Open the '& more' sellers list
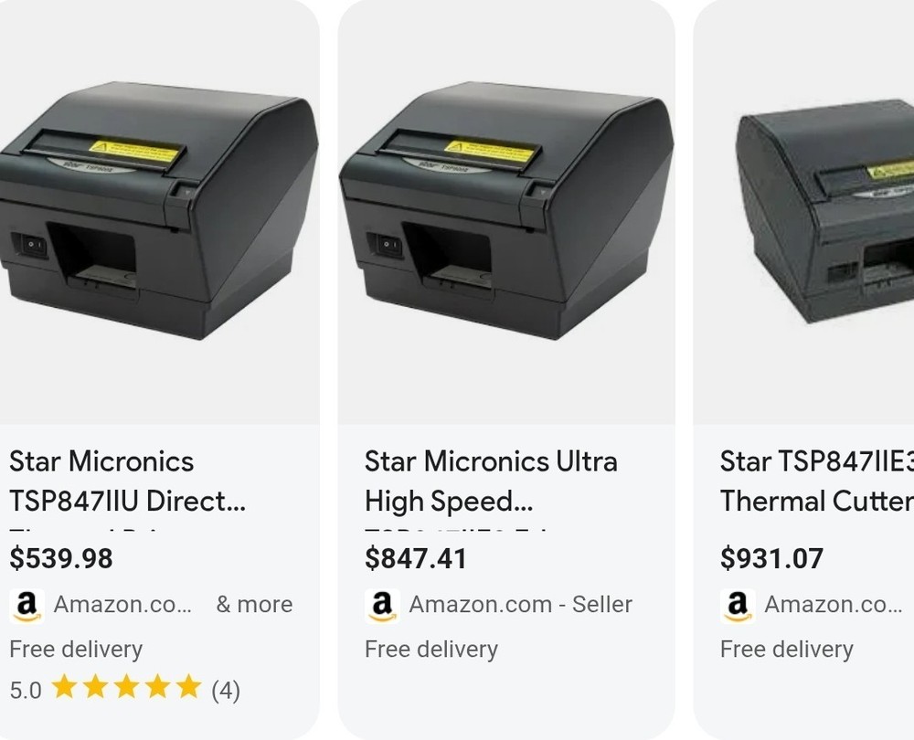The image size is (914, 740). pyautogui.click(x=254, y=605)
